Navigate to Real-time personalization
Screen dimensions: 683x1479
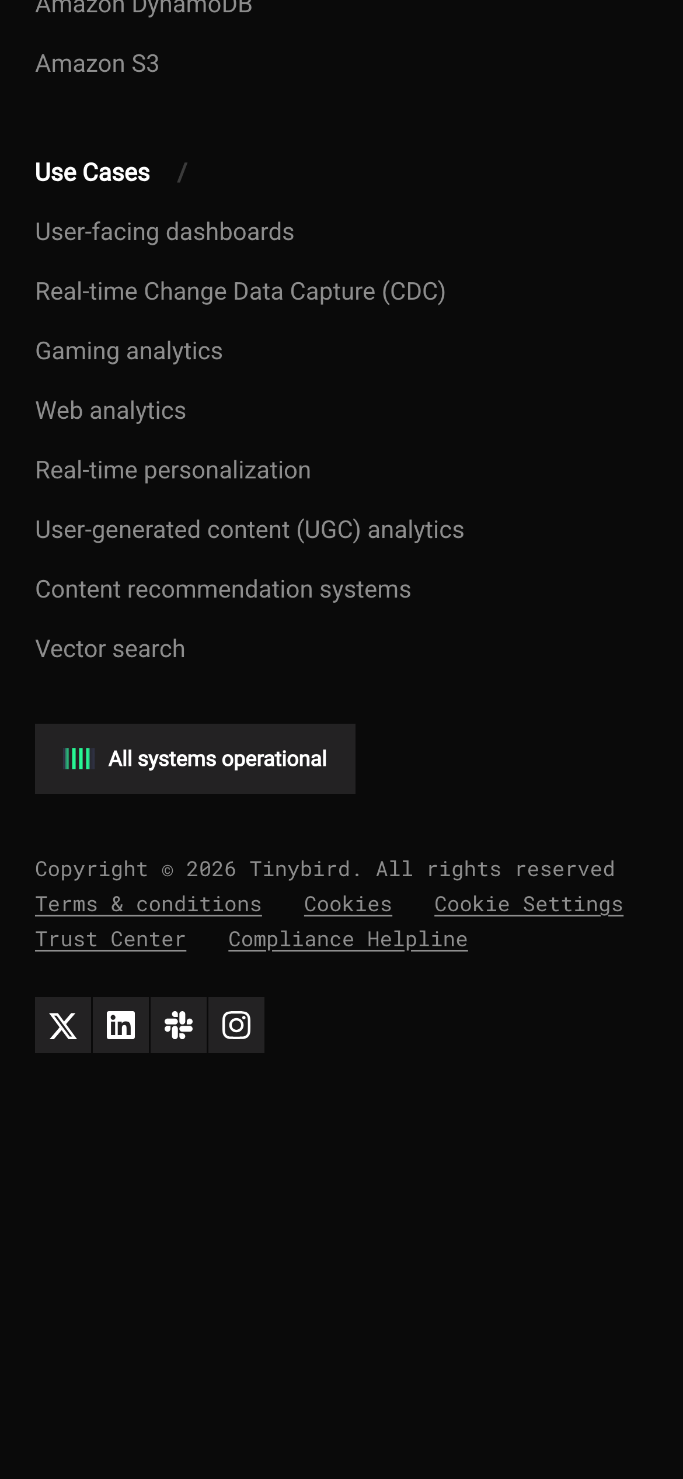pyautogui.click(x=173, y=470)
